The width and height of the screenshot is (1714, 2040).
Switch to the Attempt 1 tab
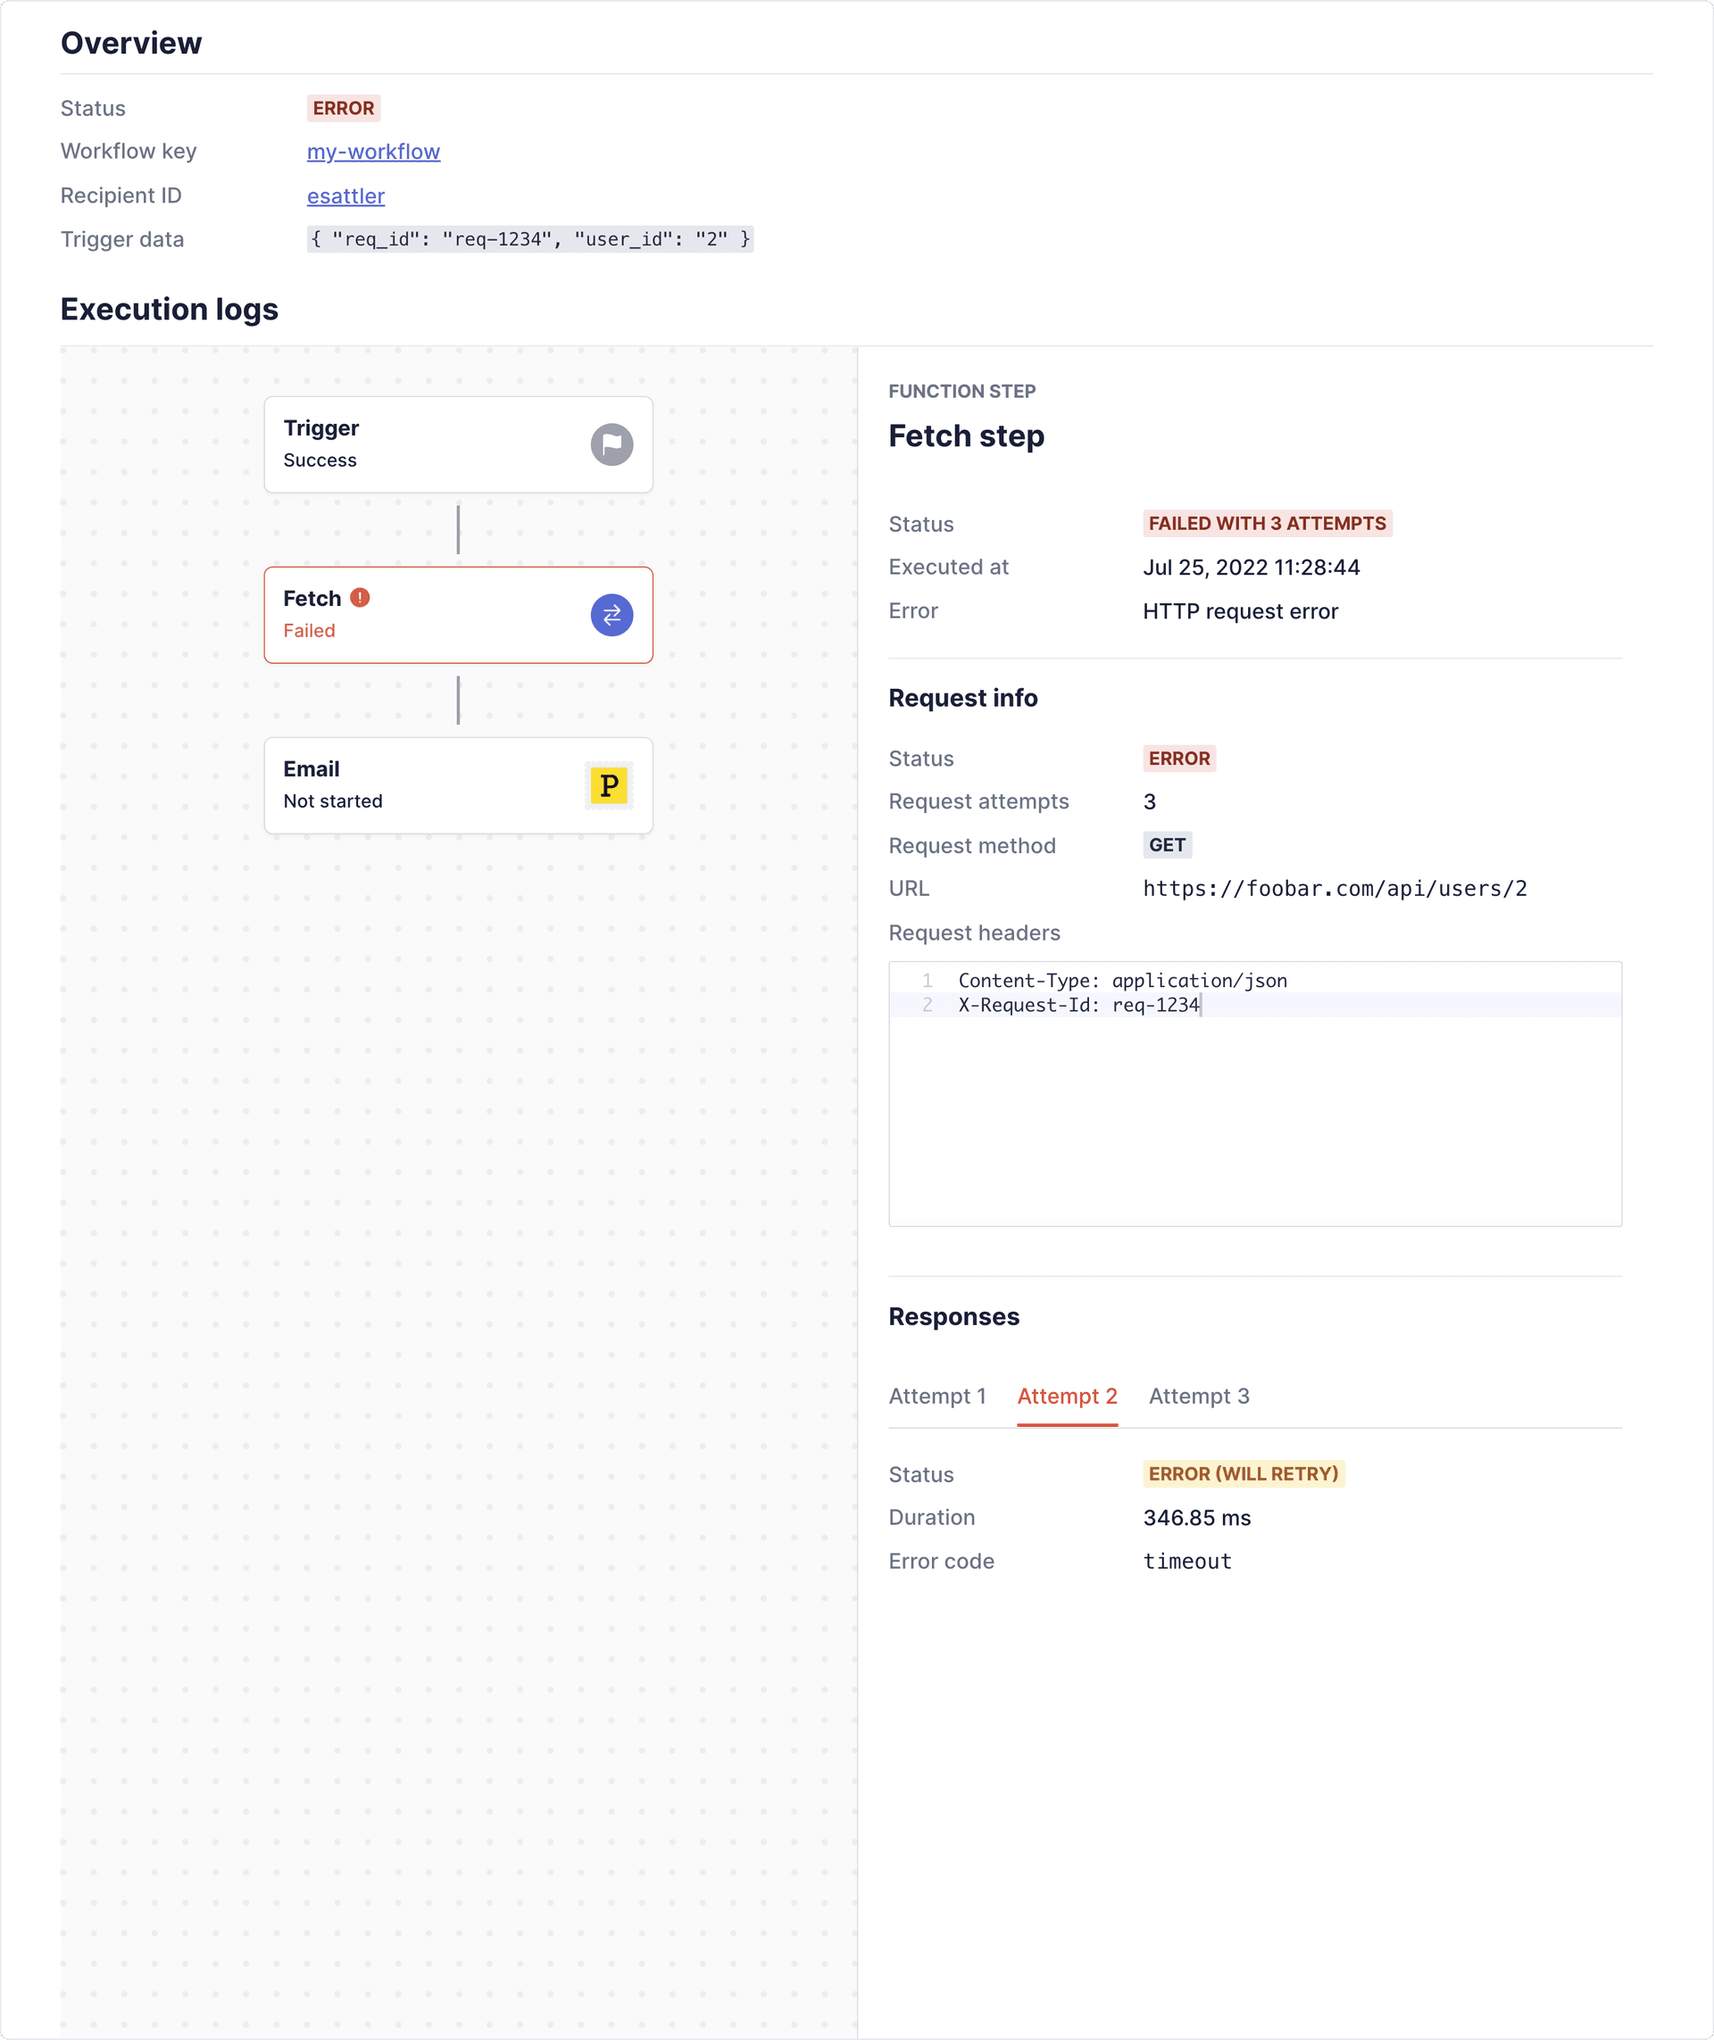936,1396
